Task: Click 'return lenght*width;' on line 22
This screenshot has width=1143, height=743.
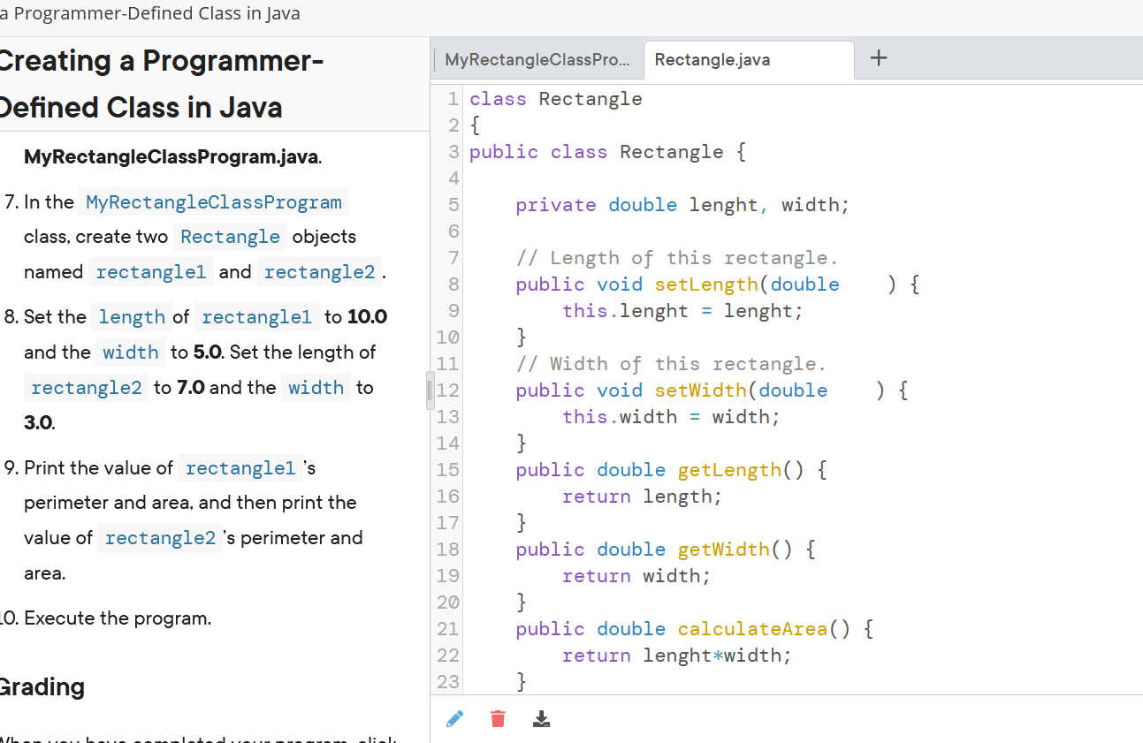Action: [x=677, y=656]
